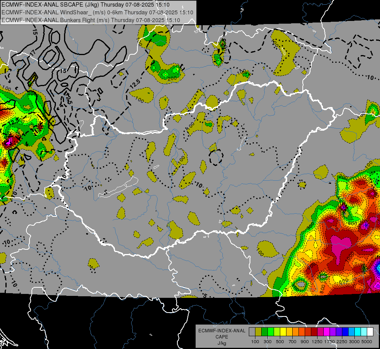Click the legend label 2250

tap(342, 342)
